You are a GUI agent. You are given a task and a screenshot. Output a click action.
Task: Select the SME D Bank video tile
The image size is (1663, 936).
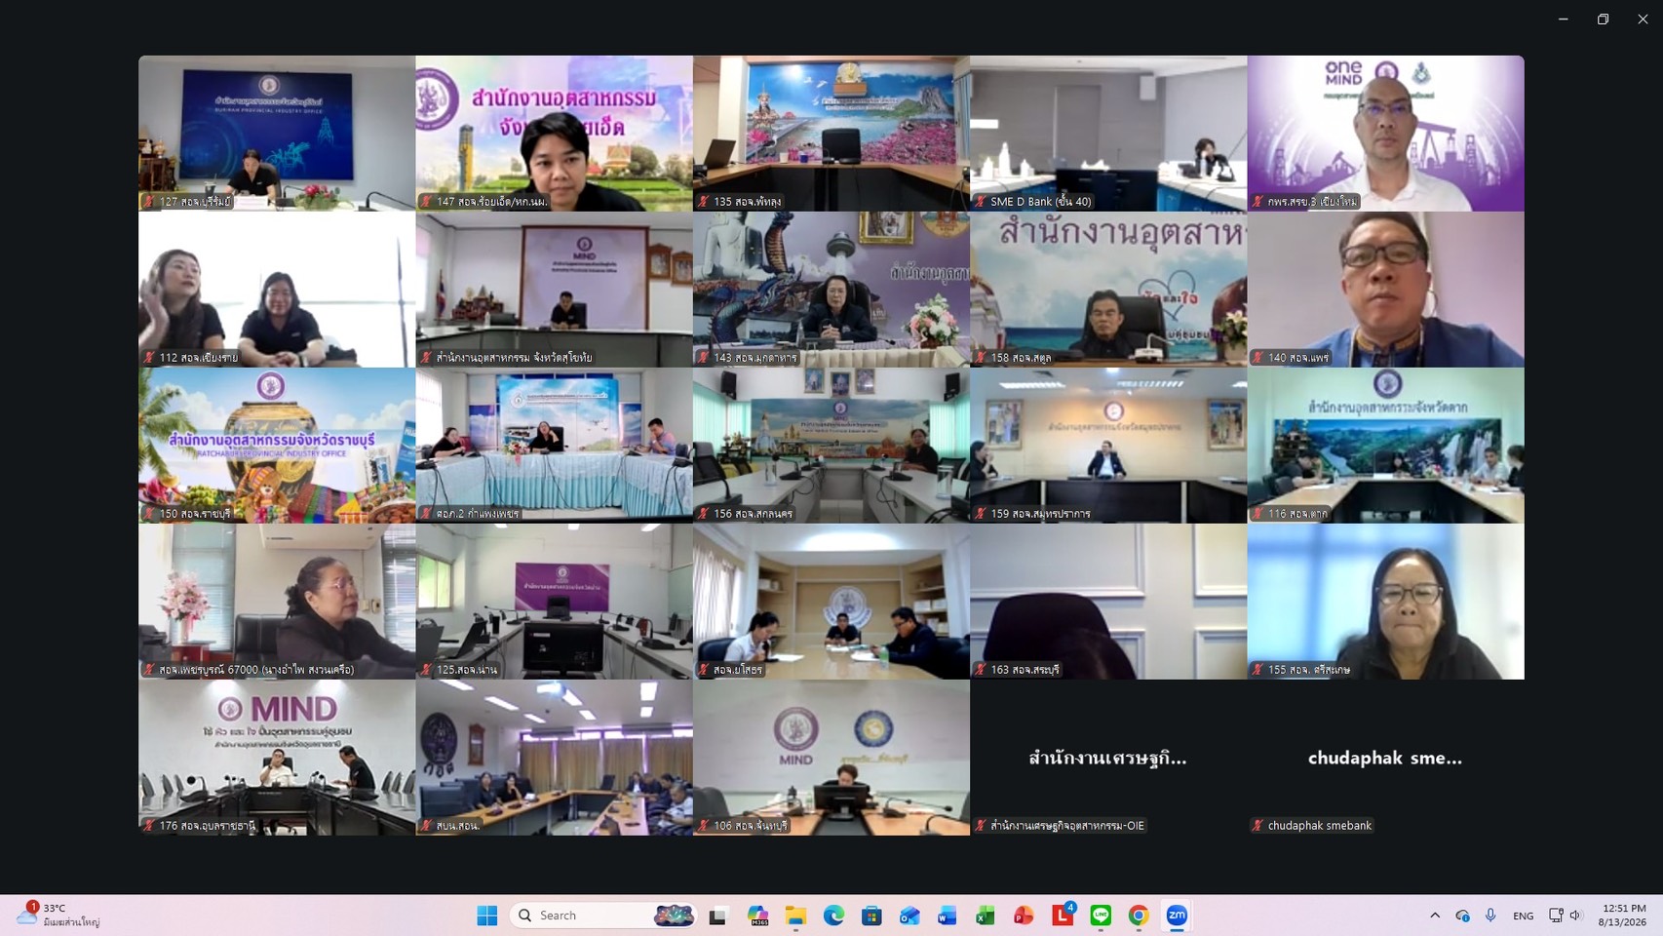point(1108,134)
